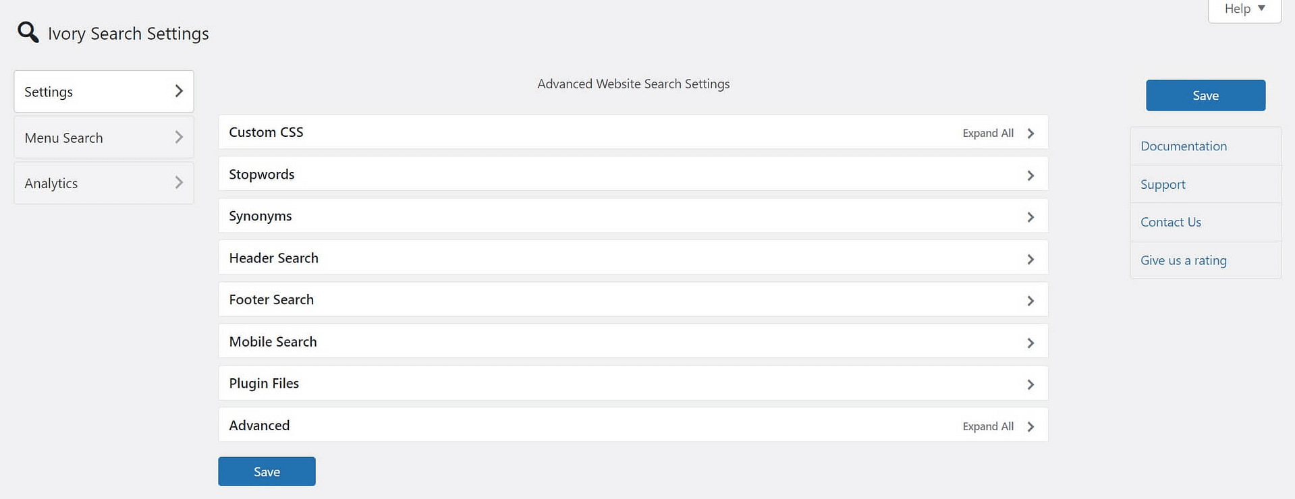Switch to the Analytics tab
Viewport: 1295px width, 499px height.
[x=51, y=183]
